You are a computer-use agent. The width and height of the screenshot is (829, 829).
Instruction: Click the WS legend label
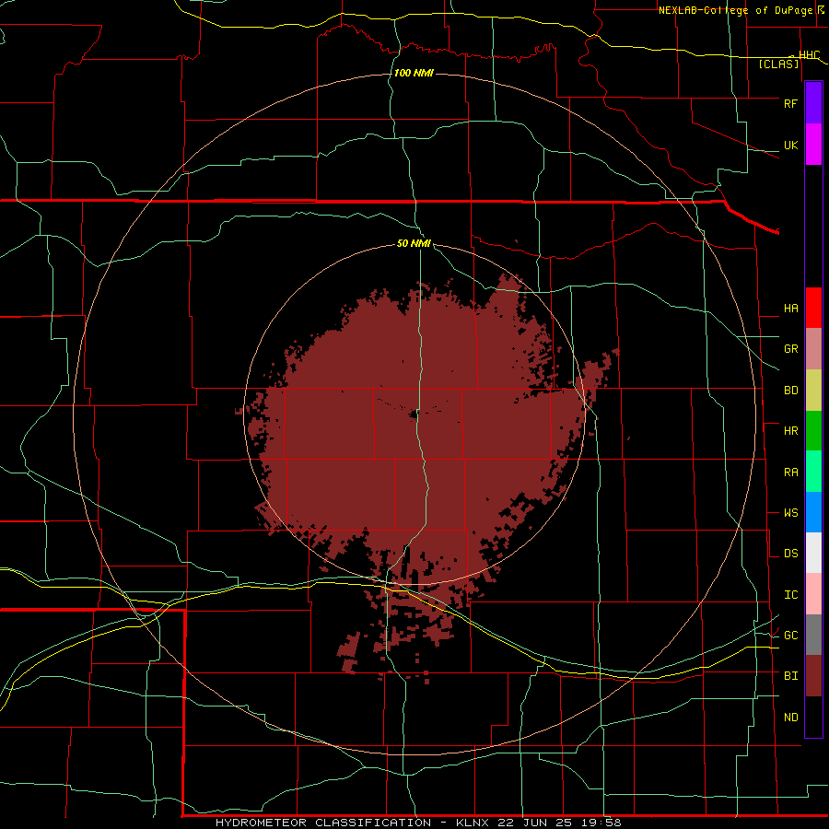(790, 513)
